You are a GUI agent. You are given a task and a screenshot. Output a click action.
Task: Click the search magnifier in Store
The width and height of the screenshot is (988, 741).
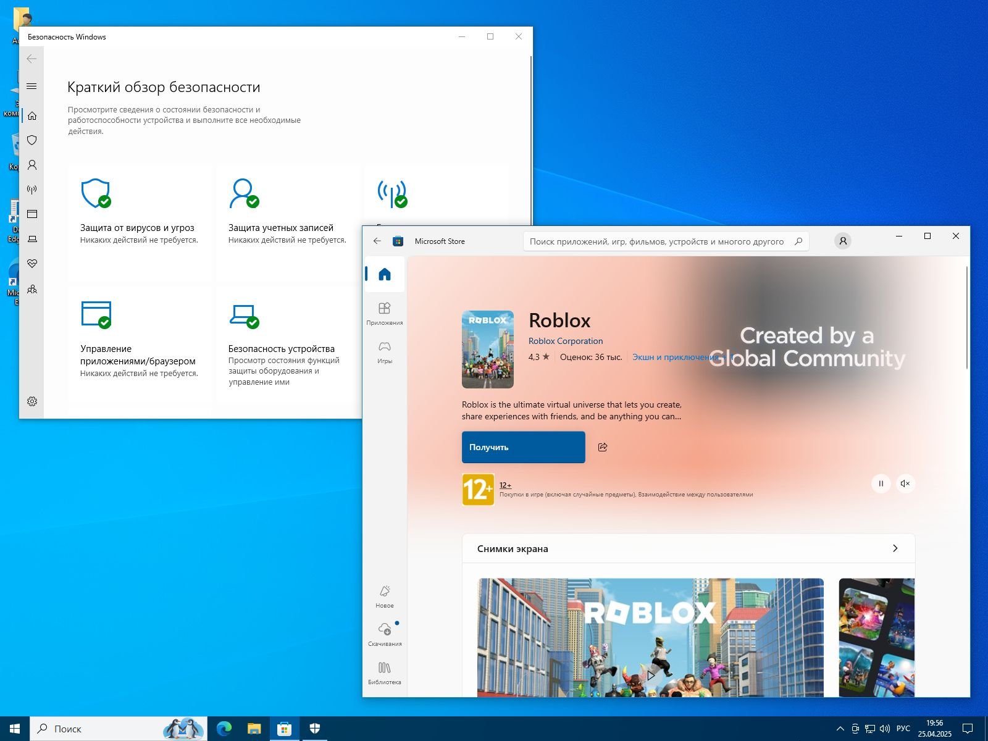coord(798,241)
